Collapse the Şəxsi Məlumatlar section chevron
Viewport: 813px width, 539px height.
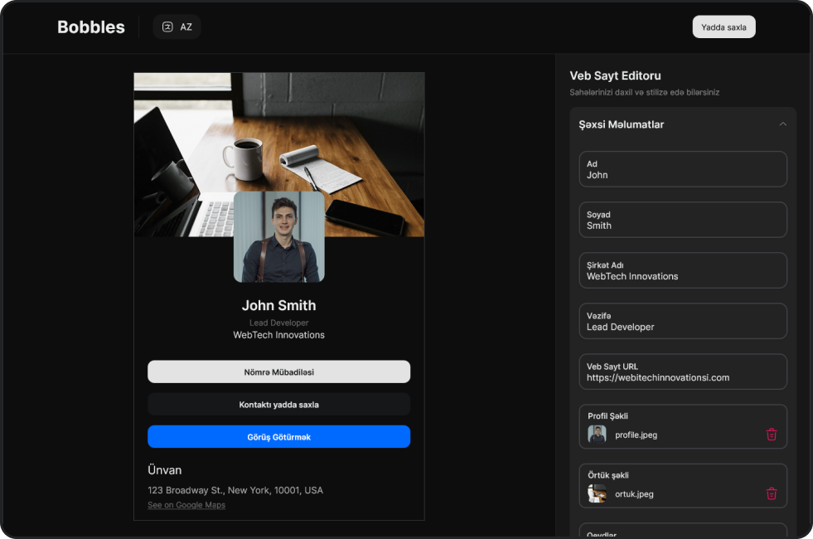[783, 124]
